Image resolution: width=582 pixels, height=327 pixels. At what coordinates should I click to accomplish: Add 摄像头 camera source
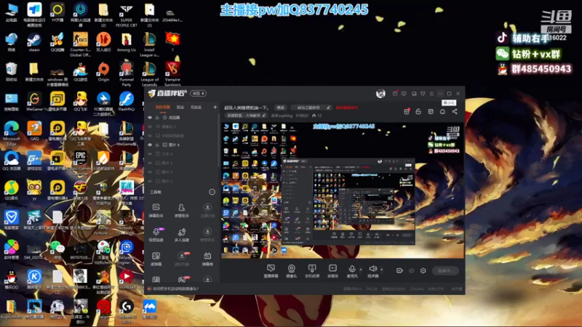[x=292, y=271]
